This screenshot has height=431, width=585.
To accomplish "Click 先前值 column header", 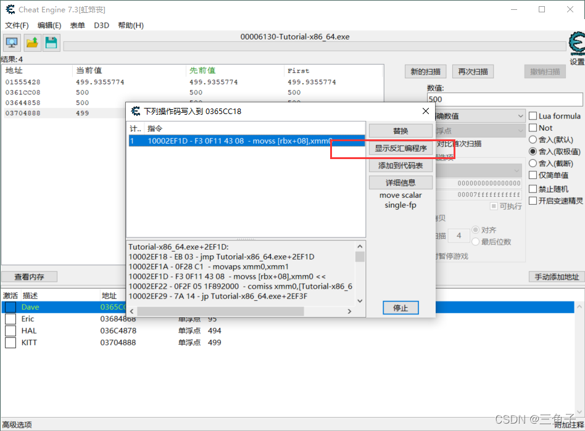I will [235, 70].
